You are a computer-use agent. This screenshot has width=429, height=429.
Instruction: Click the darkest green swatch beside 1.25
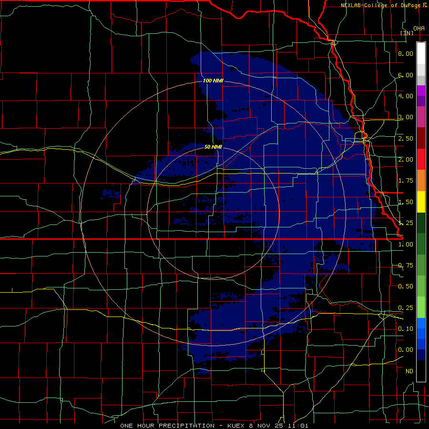(421, 223)
